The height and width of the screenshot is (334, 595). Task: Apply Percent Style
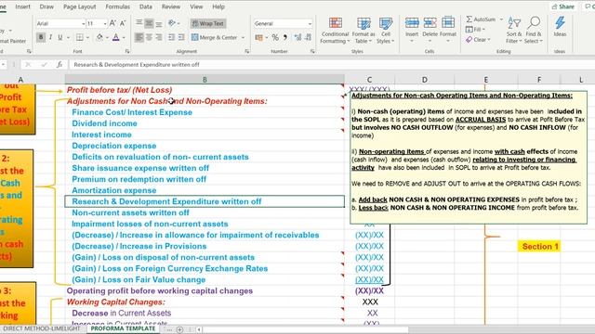[275, 37]
